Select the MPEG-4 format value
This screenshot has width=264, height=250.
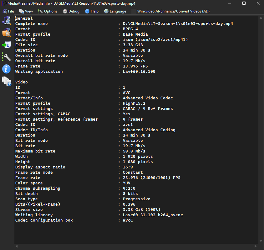130,29
